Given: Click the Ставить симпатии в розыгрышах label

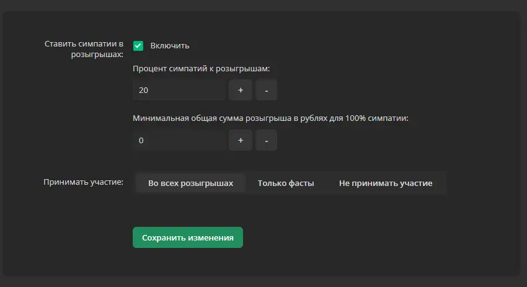Looking at the screenshot, I should tap(84, 49).
